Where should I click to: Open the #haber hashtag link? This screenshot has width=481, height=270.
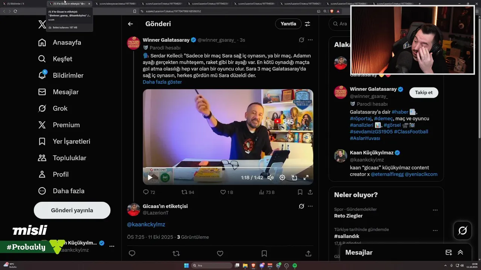400,112
